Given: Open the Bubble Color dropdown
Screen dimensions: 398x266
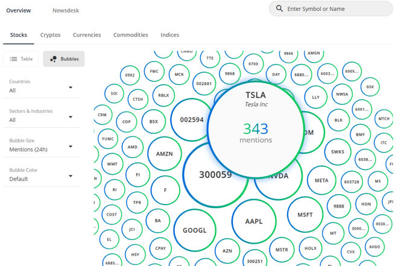Looking at the screenshot, I should tap(42, 176).
